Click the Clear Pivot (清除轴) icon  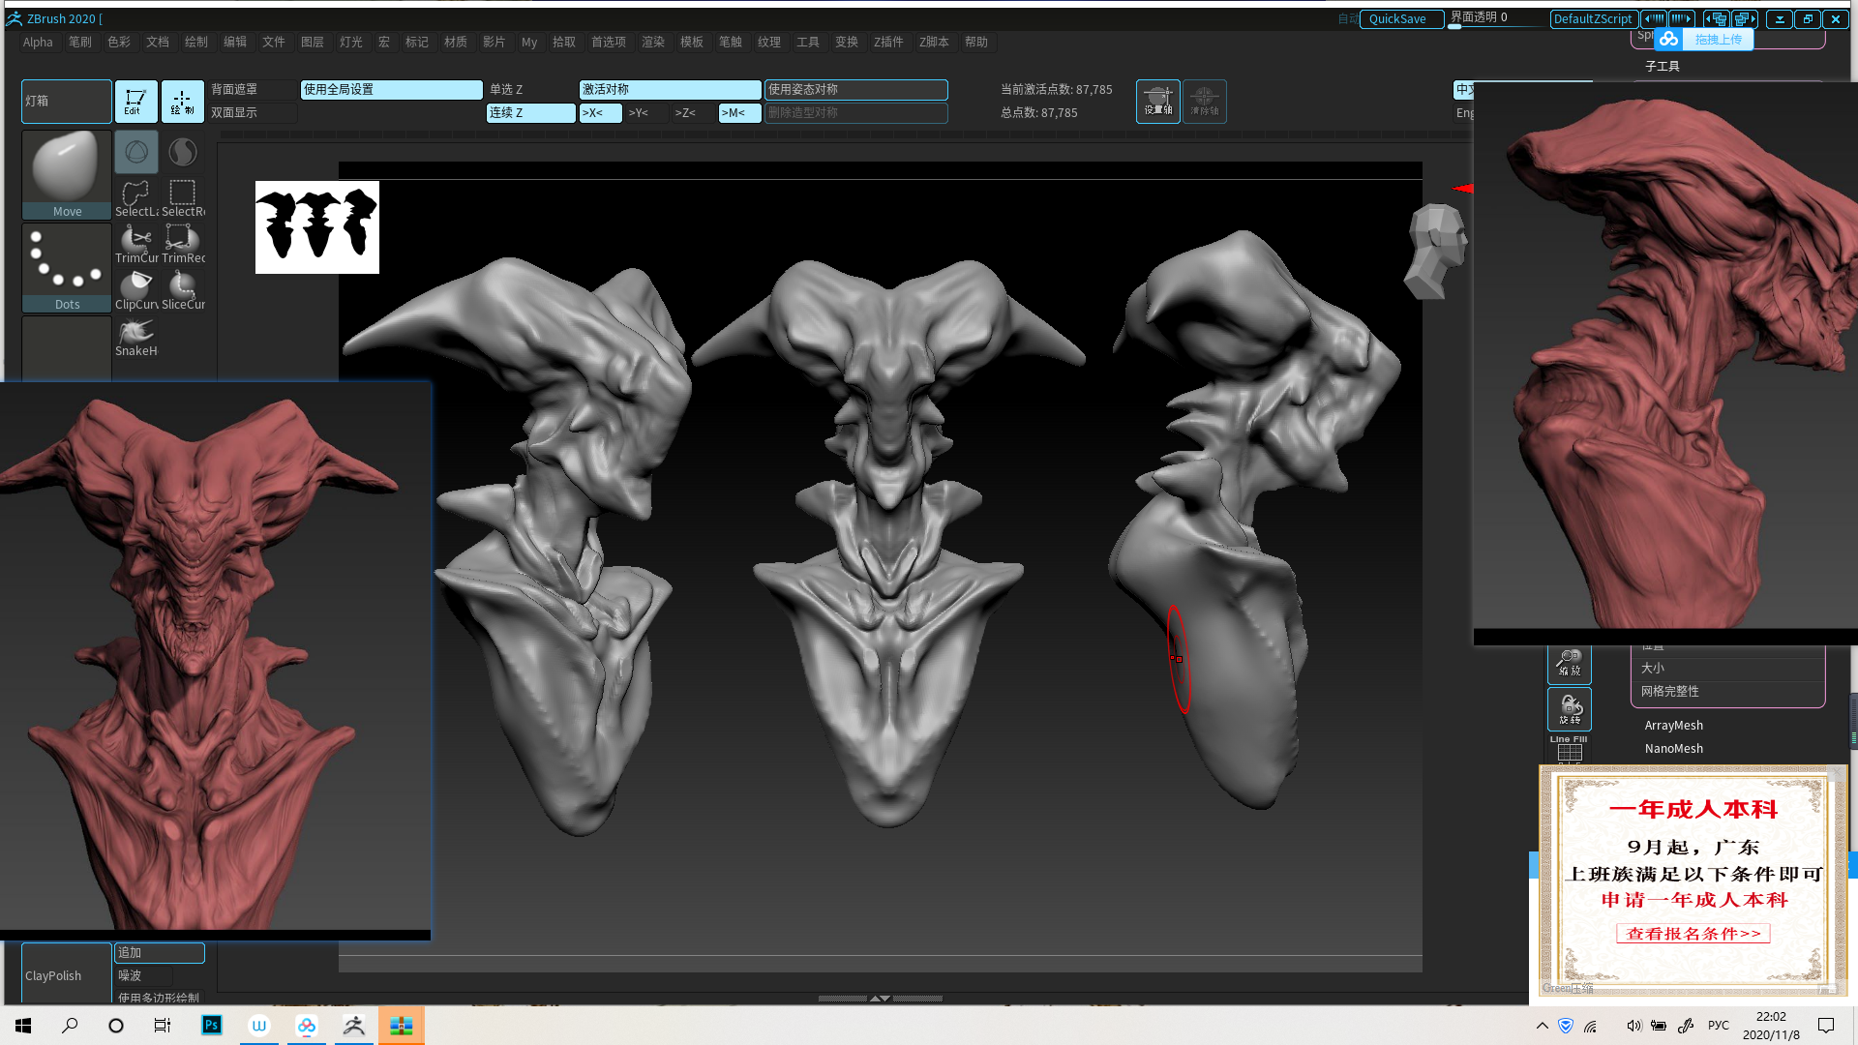point(1204,101)
